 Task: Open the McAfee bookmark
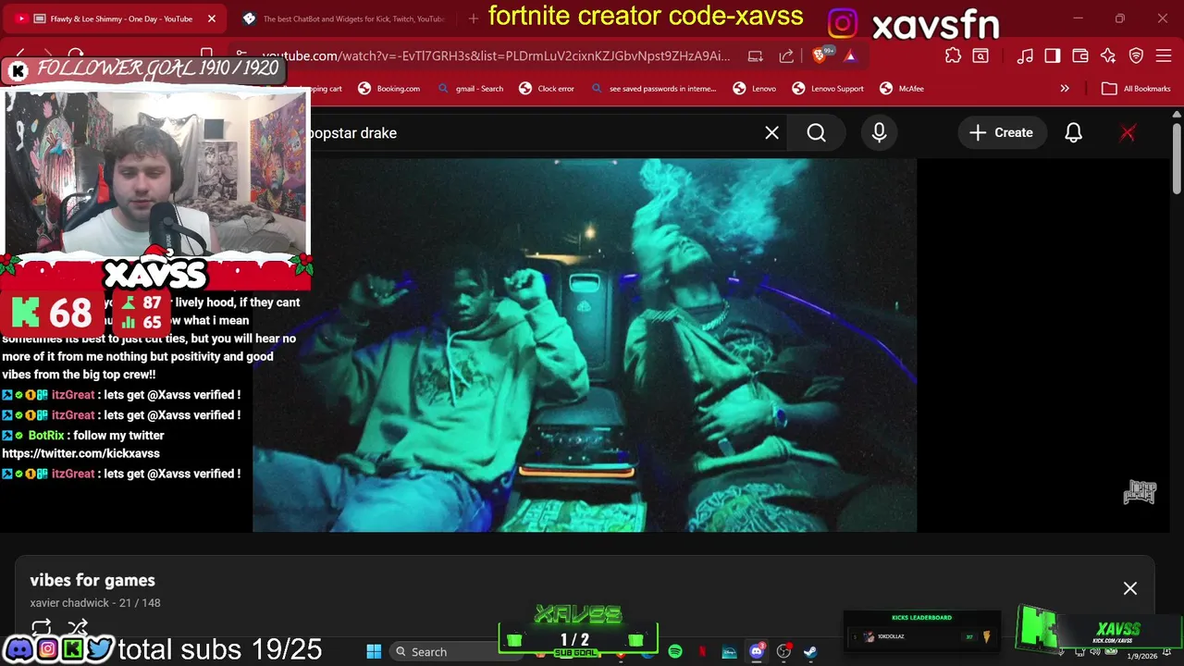[x=902, y=89]
